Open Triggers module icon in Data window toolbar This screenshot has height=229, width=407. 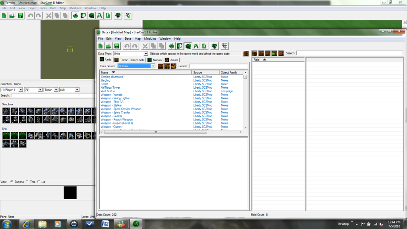[x=180, y=46]
